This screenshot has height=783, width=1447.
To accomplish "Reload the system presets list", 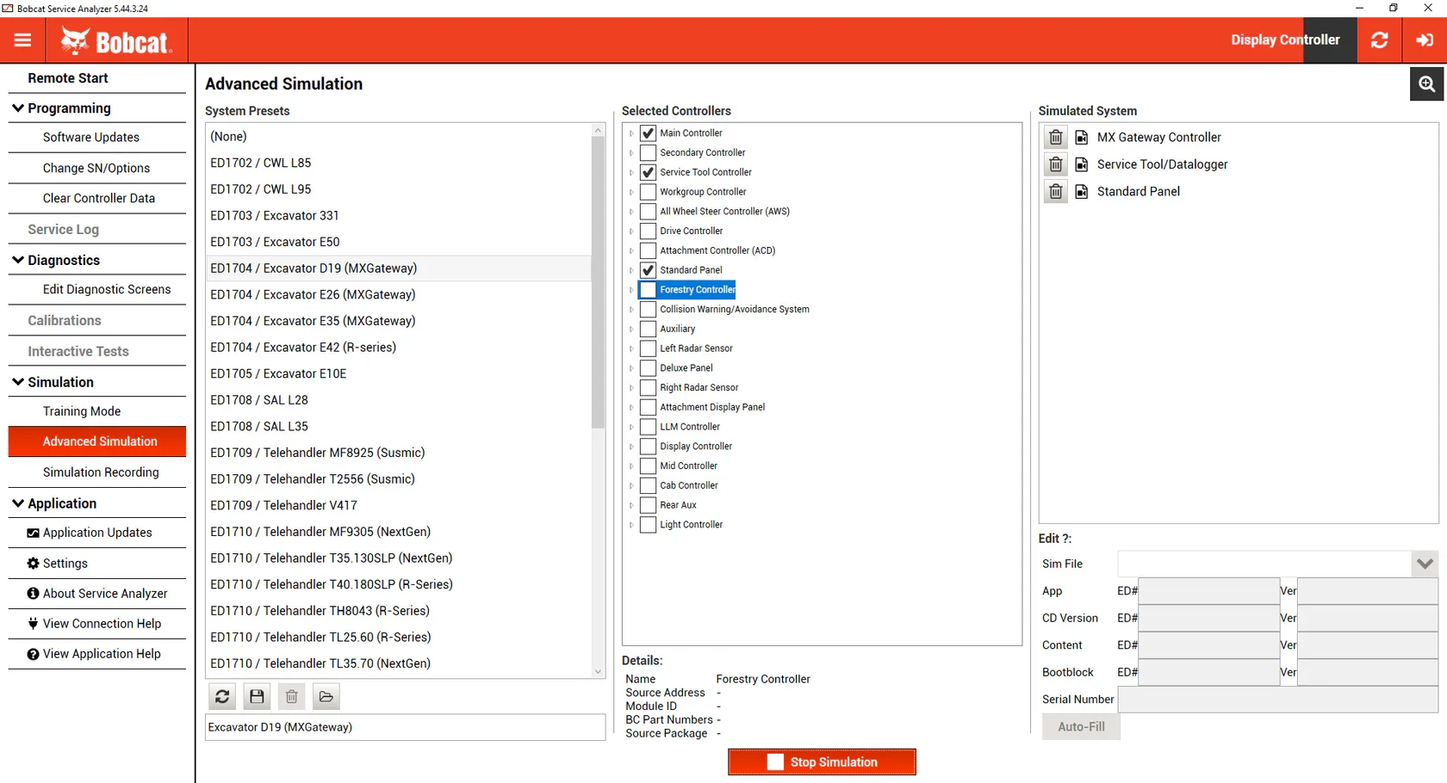I will point(222,697).
